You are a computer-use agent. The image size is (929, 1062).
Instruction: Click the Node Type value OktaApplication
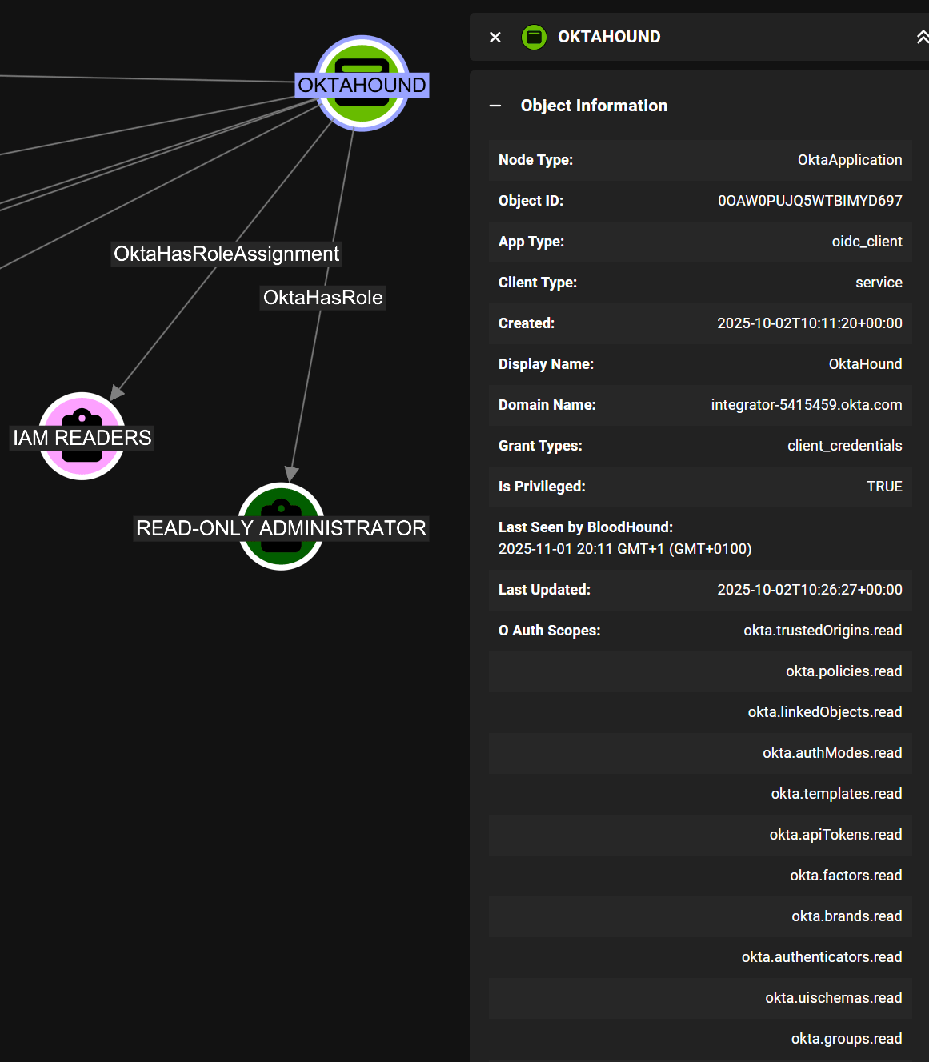click(x=850, y=160)
